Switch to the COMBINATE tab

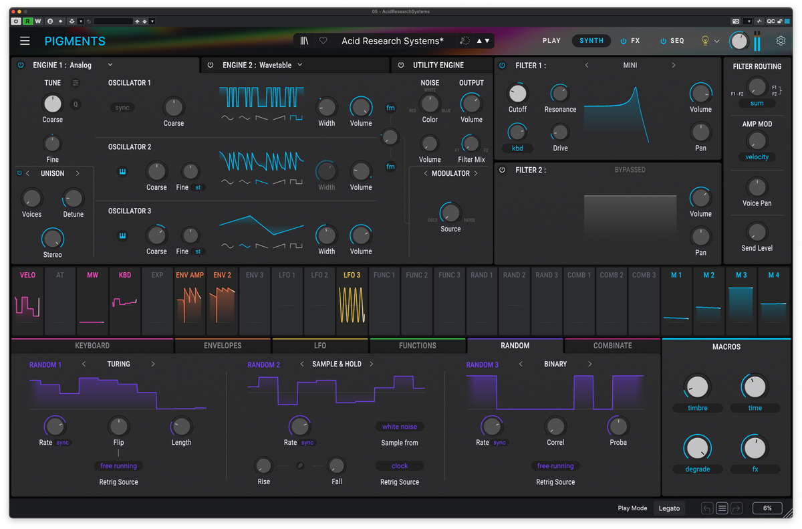[613, 346]
